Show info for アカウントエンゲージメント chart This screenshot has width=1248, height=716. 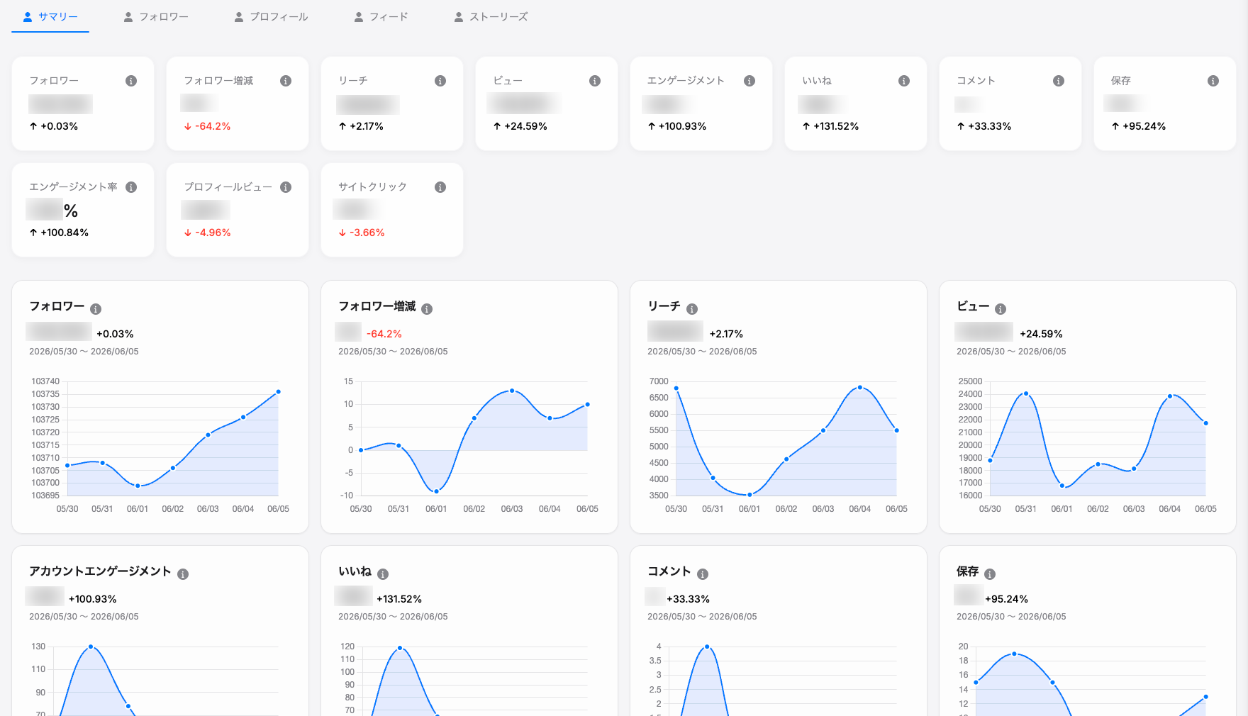point(183,574)
